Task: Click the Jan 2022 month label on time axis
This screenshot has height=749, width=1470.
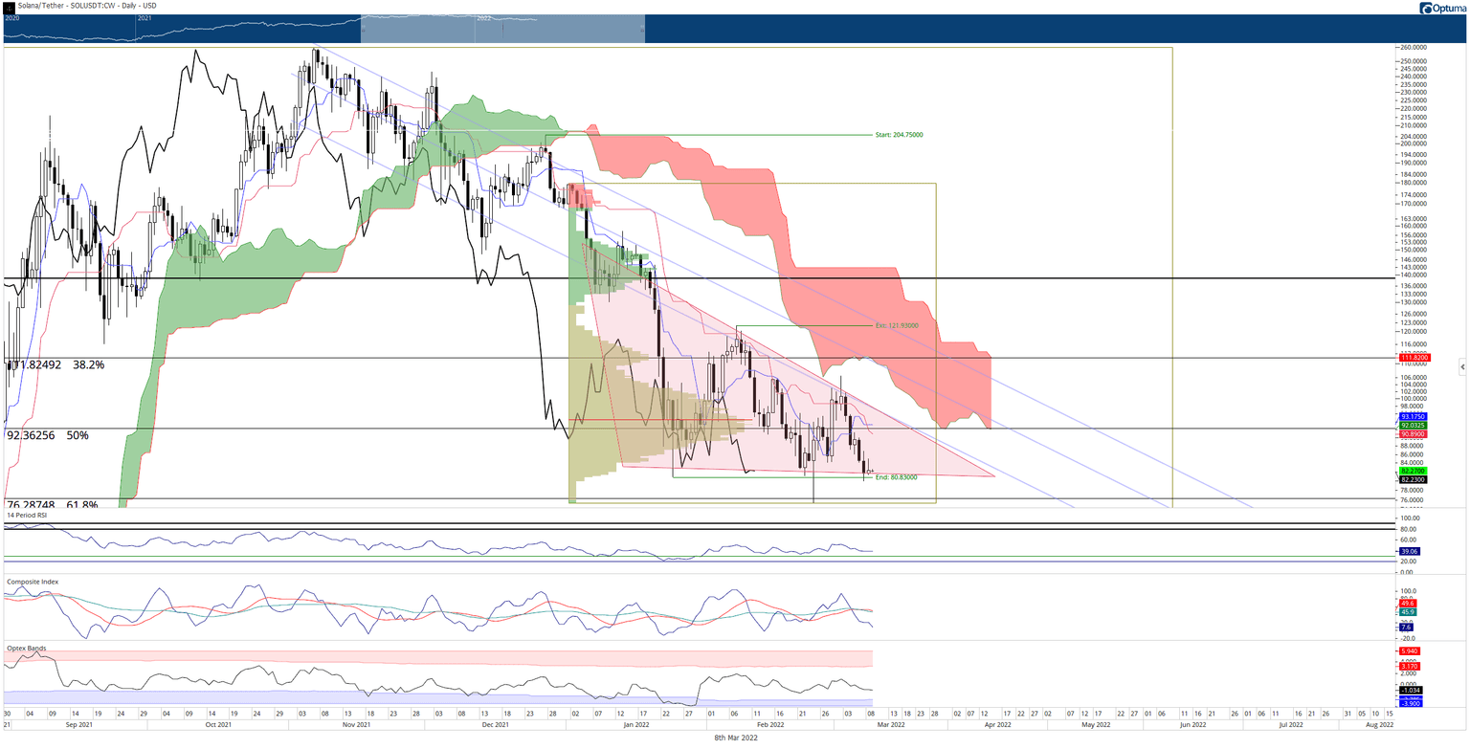Action: (638, 726)
